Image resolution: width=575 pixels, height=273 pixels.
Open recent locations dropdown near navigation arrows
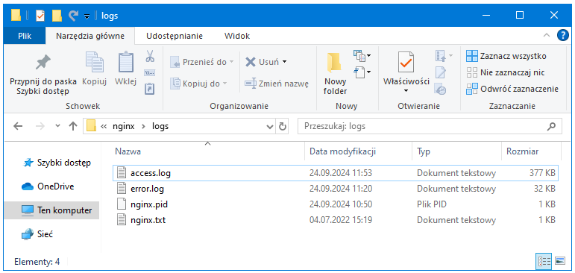[57, 126]
